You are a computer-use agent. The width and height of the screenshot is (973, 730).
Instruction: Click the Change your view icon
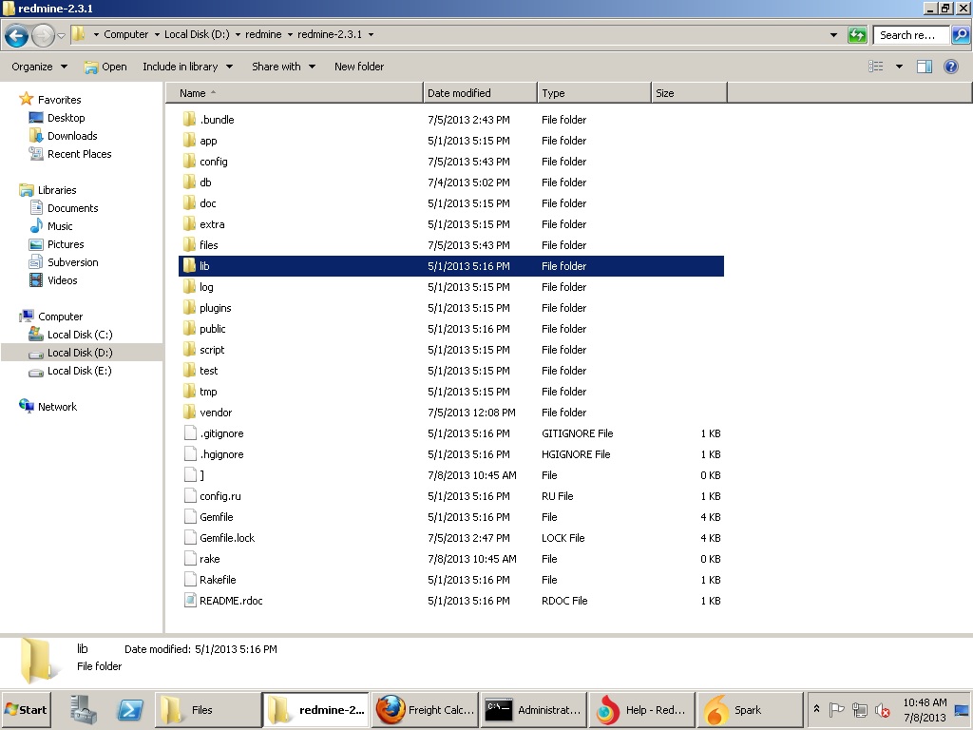[875, 67]
